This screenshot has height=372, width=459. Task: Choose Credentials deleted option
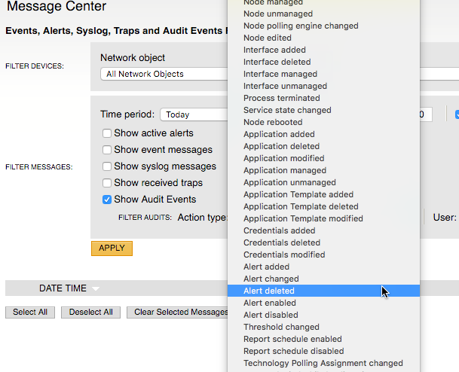coord(323,242)
